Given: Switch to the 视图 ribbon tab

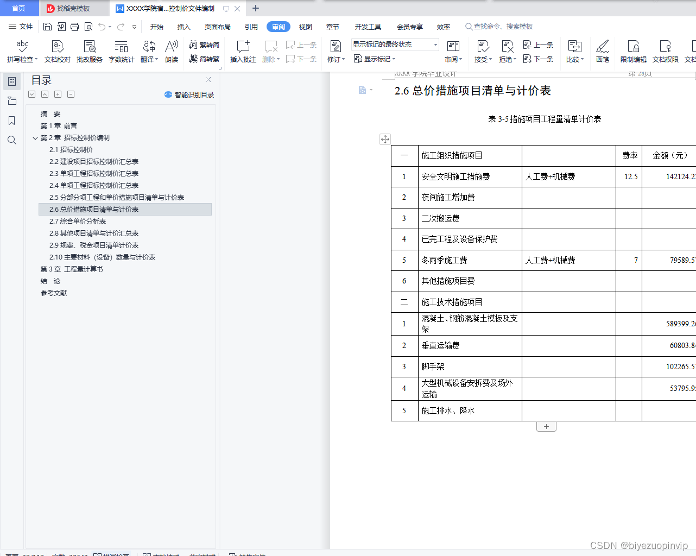Looking at the screenshot, I should 306,27.
